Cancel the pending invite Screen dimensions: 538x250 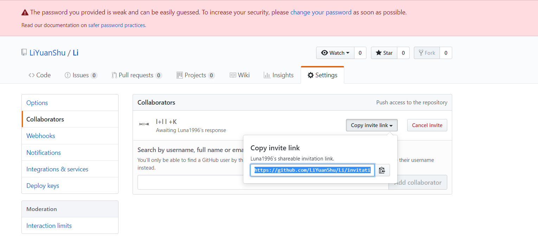pos(427,125)
